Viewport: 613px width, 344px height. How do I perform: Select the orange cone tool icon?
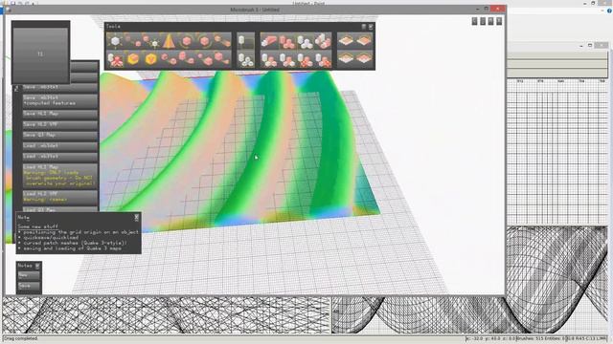[x=169, y=41]
